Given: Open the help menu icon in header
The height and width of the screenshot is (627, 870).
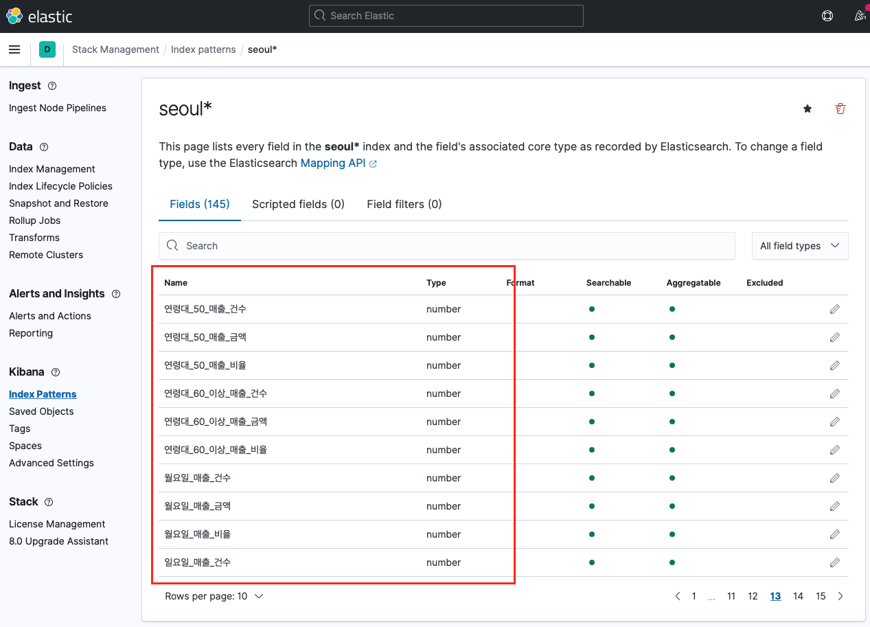Looking at the screenshot, I should 827,16.
